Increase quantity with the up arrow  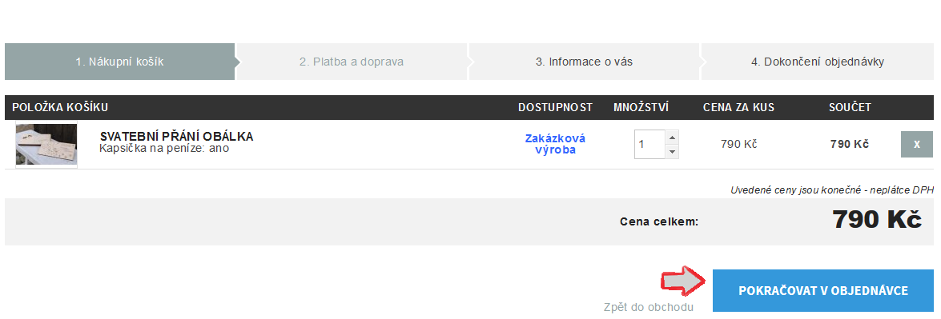tap(672, 138)
